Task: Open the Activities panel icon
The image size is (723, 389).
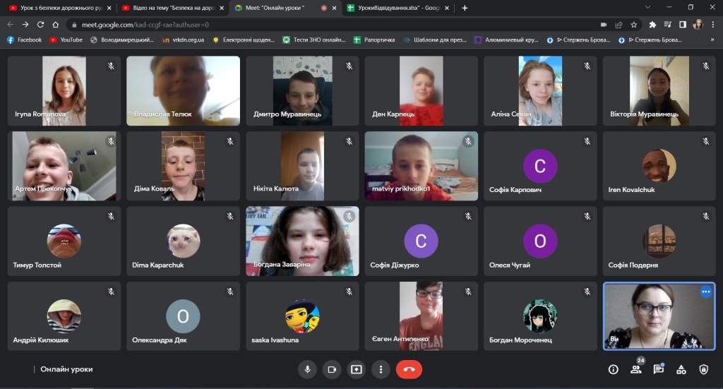Action: [x=681, y=369]
